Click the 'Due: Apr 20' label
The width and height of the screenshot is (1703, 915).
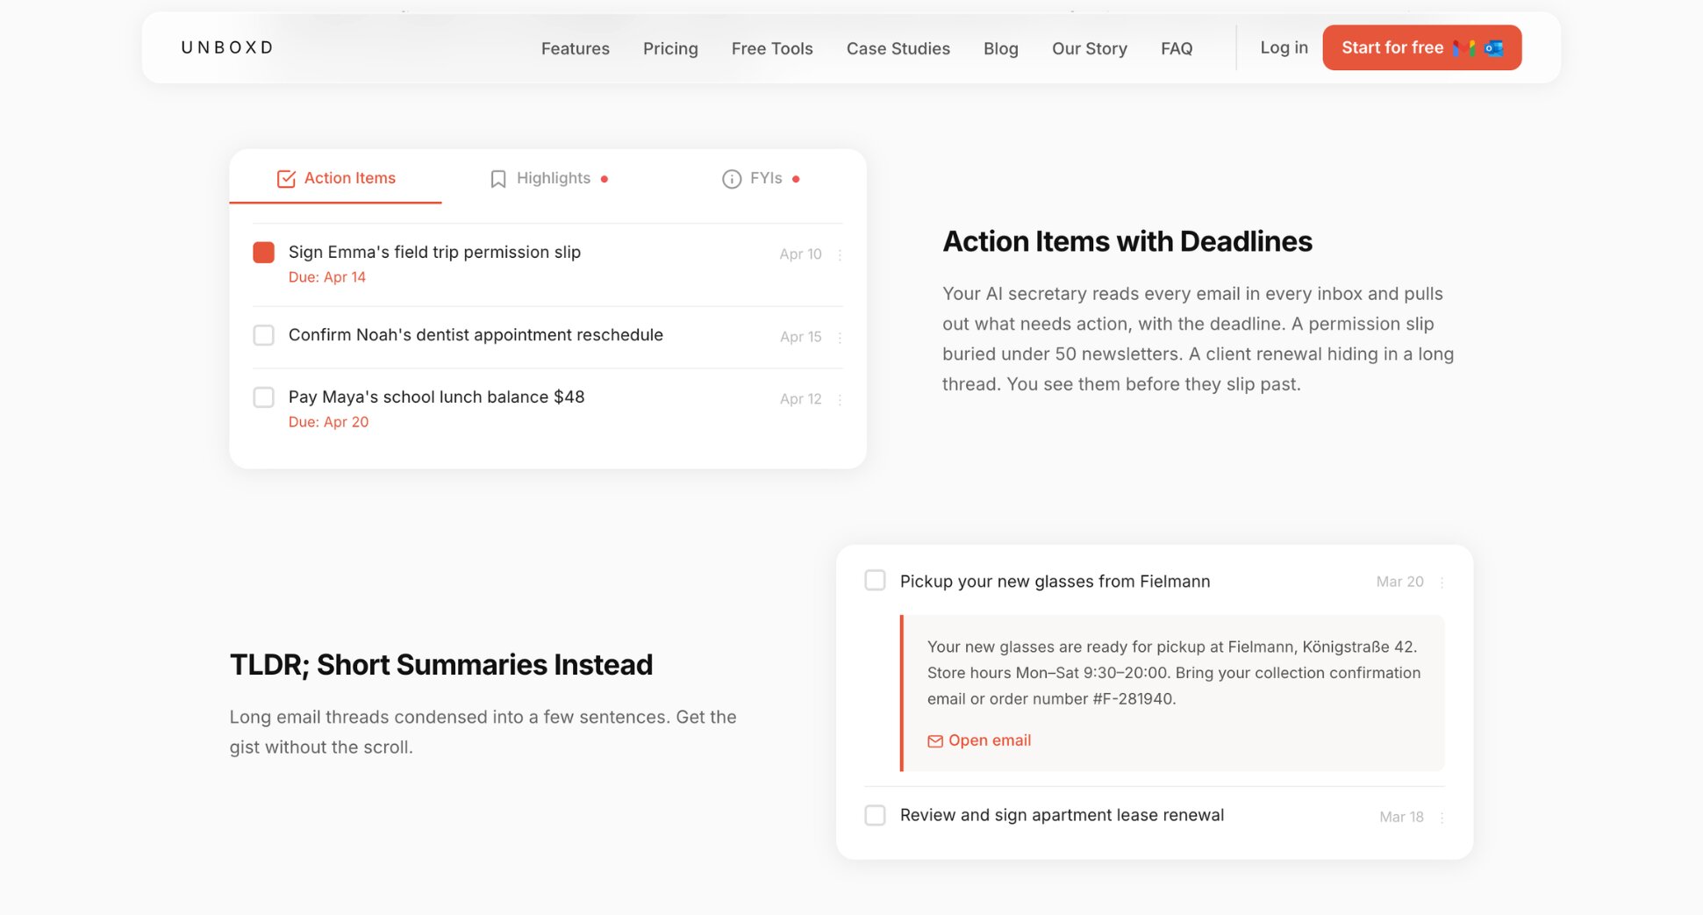pos(328,422)
